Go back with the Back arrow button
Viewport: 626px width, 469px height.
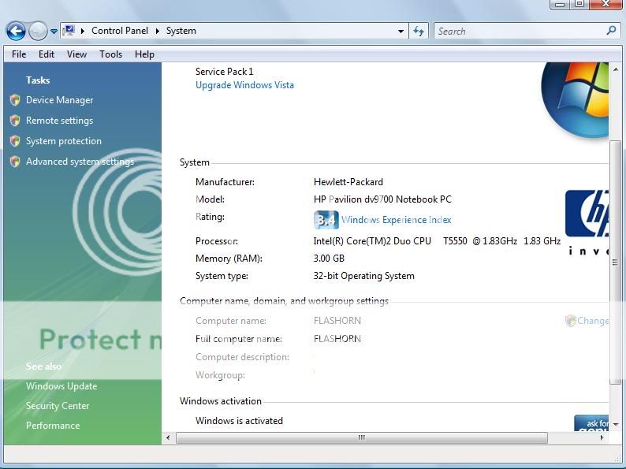point(16,31)
